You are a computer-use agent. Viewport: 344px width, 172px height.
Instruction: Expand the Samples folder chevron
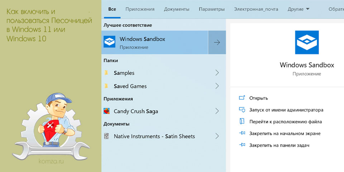coord(217,73)
